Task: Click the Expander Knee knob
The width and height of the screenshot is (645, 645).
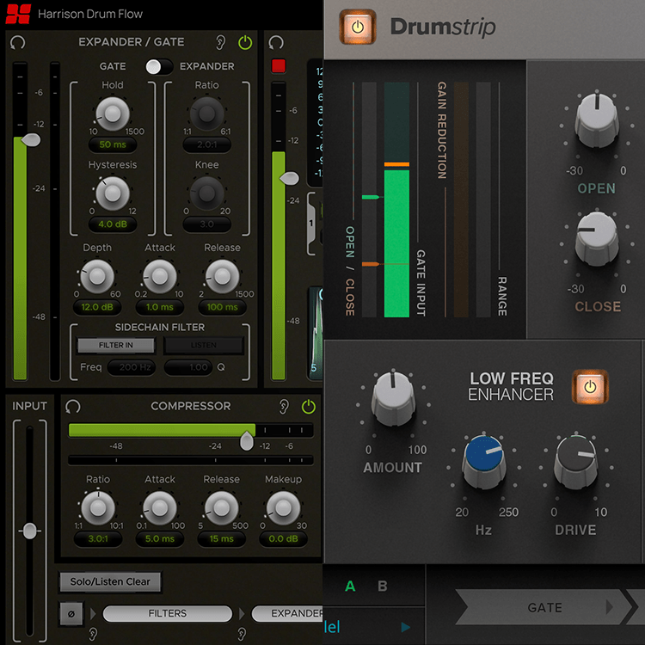Action: (x=207, y=193)
